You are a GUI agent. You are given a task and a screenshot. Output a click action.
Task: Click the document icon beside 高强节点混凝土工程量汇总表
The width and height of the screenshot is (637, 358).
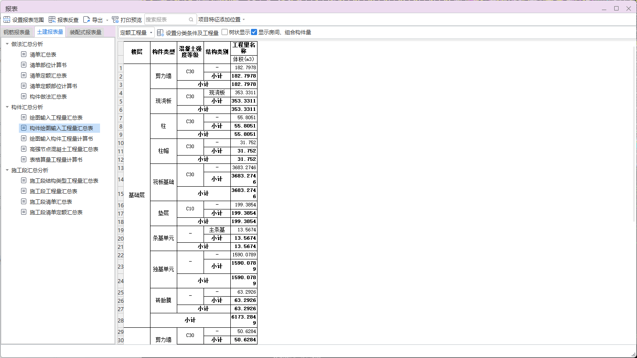(x=24, y=149)
